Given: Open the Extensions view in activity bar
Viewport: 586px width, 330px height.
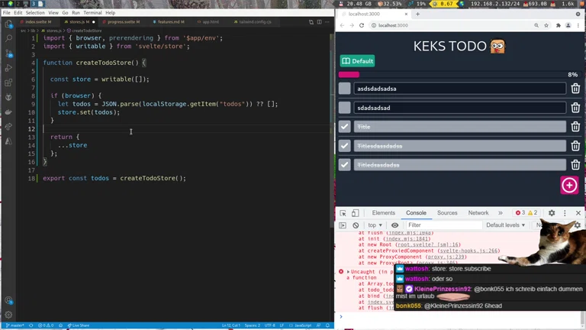Looking at the screenshot, I should click(8, 82).
